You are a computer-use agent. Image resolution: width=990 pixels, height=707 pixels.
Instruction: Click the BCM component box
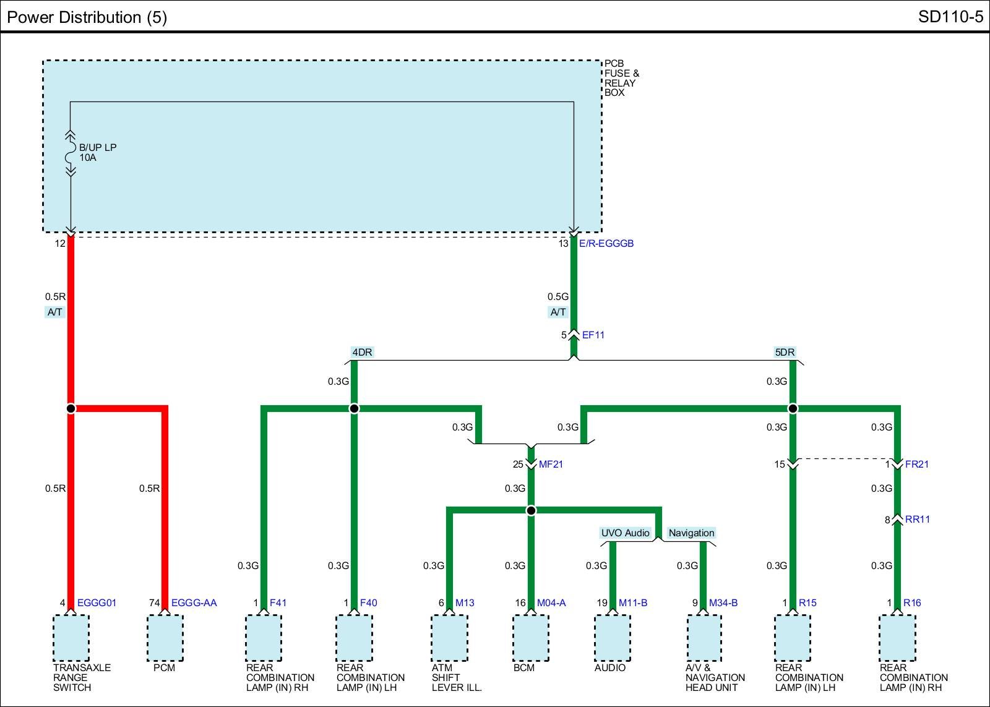[x=530, y=638]
